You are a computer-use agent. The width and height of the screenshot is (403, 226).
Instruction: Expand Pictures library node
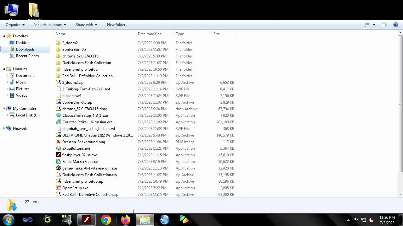point(8,89)
